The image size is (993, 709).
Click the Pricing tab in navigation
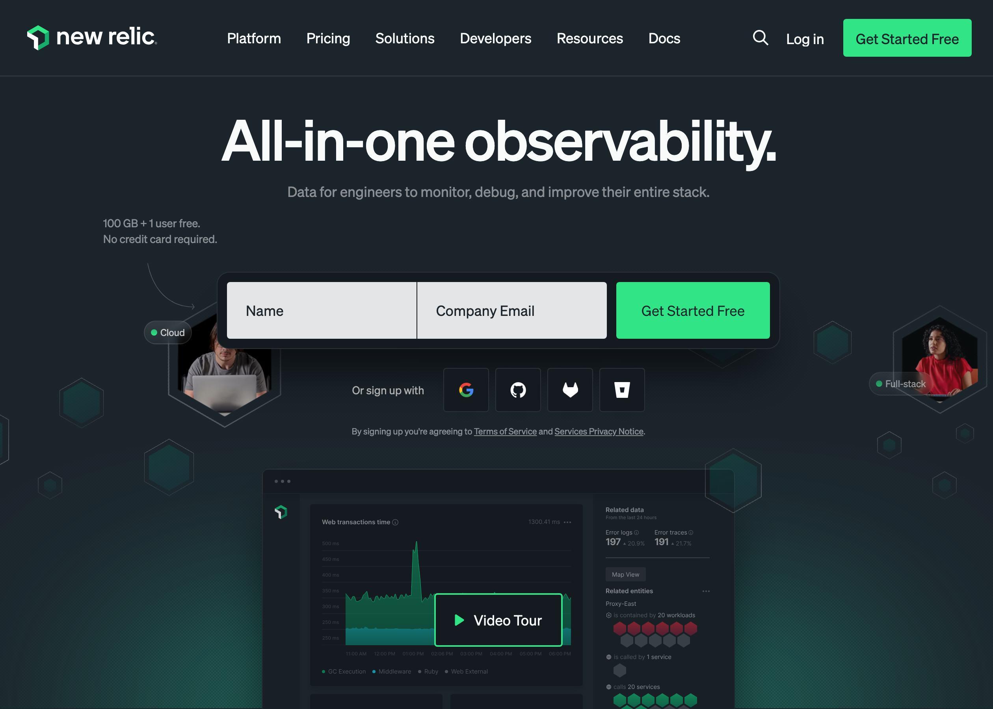click(328, 37)
